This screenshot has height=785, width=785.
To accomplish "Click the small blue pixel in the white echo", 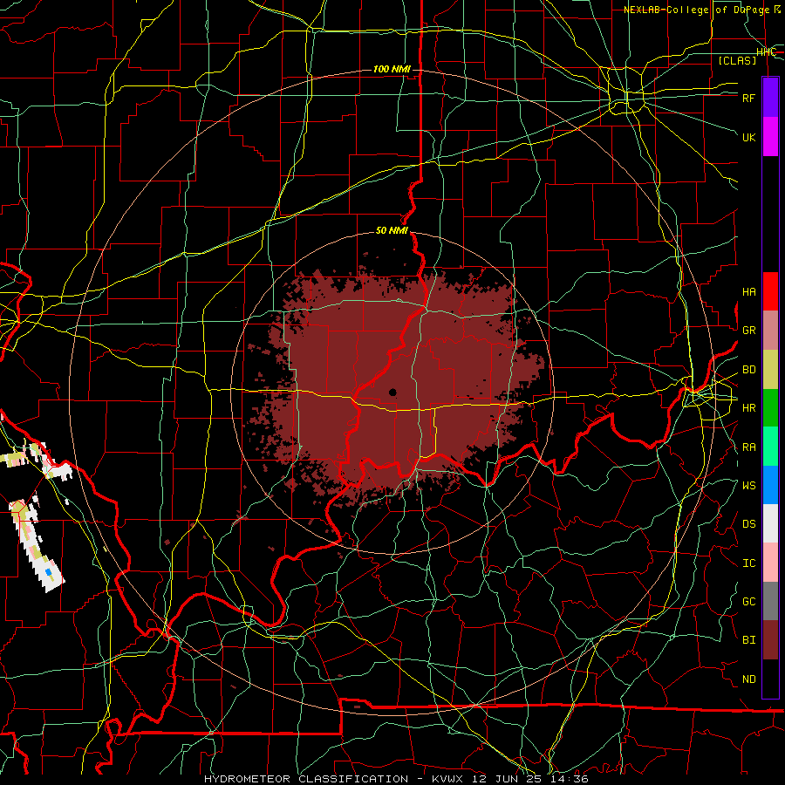I will (x=49, y=571).
